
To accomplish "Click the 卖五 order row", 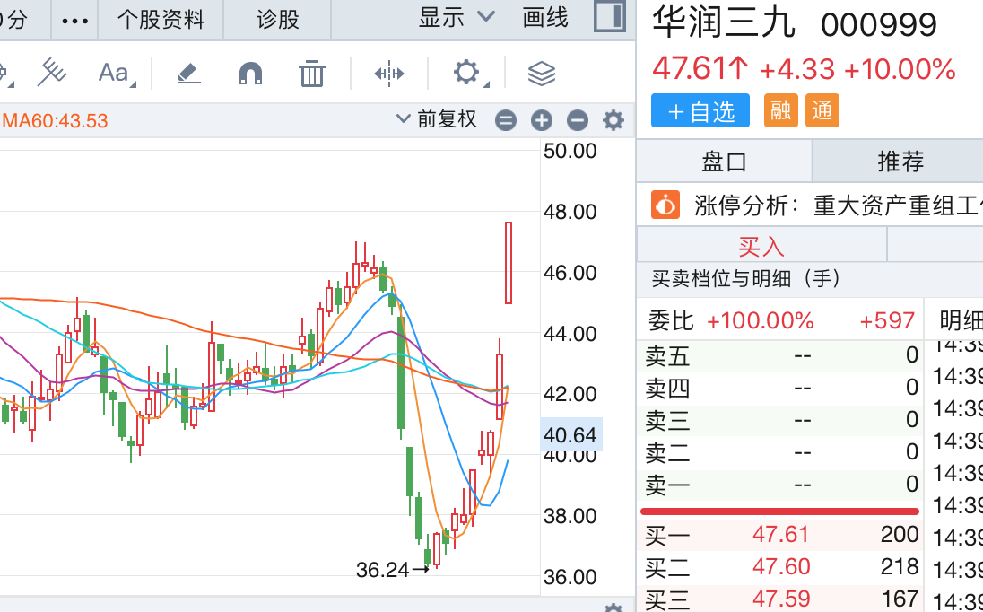I will [x=780, y=356].
